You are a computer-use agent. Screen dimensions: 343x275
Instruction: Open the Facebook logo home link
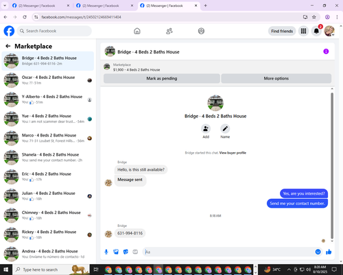click(9, 31)
